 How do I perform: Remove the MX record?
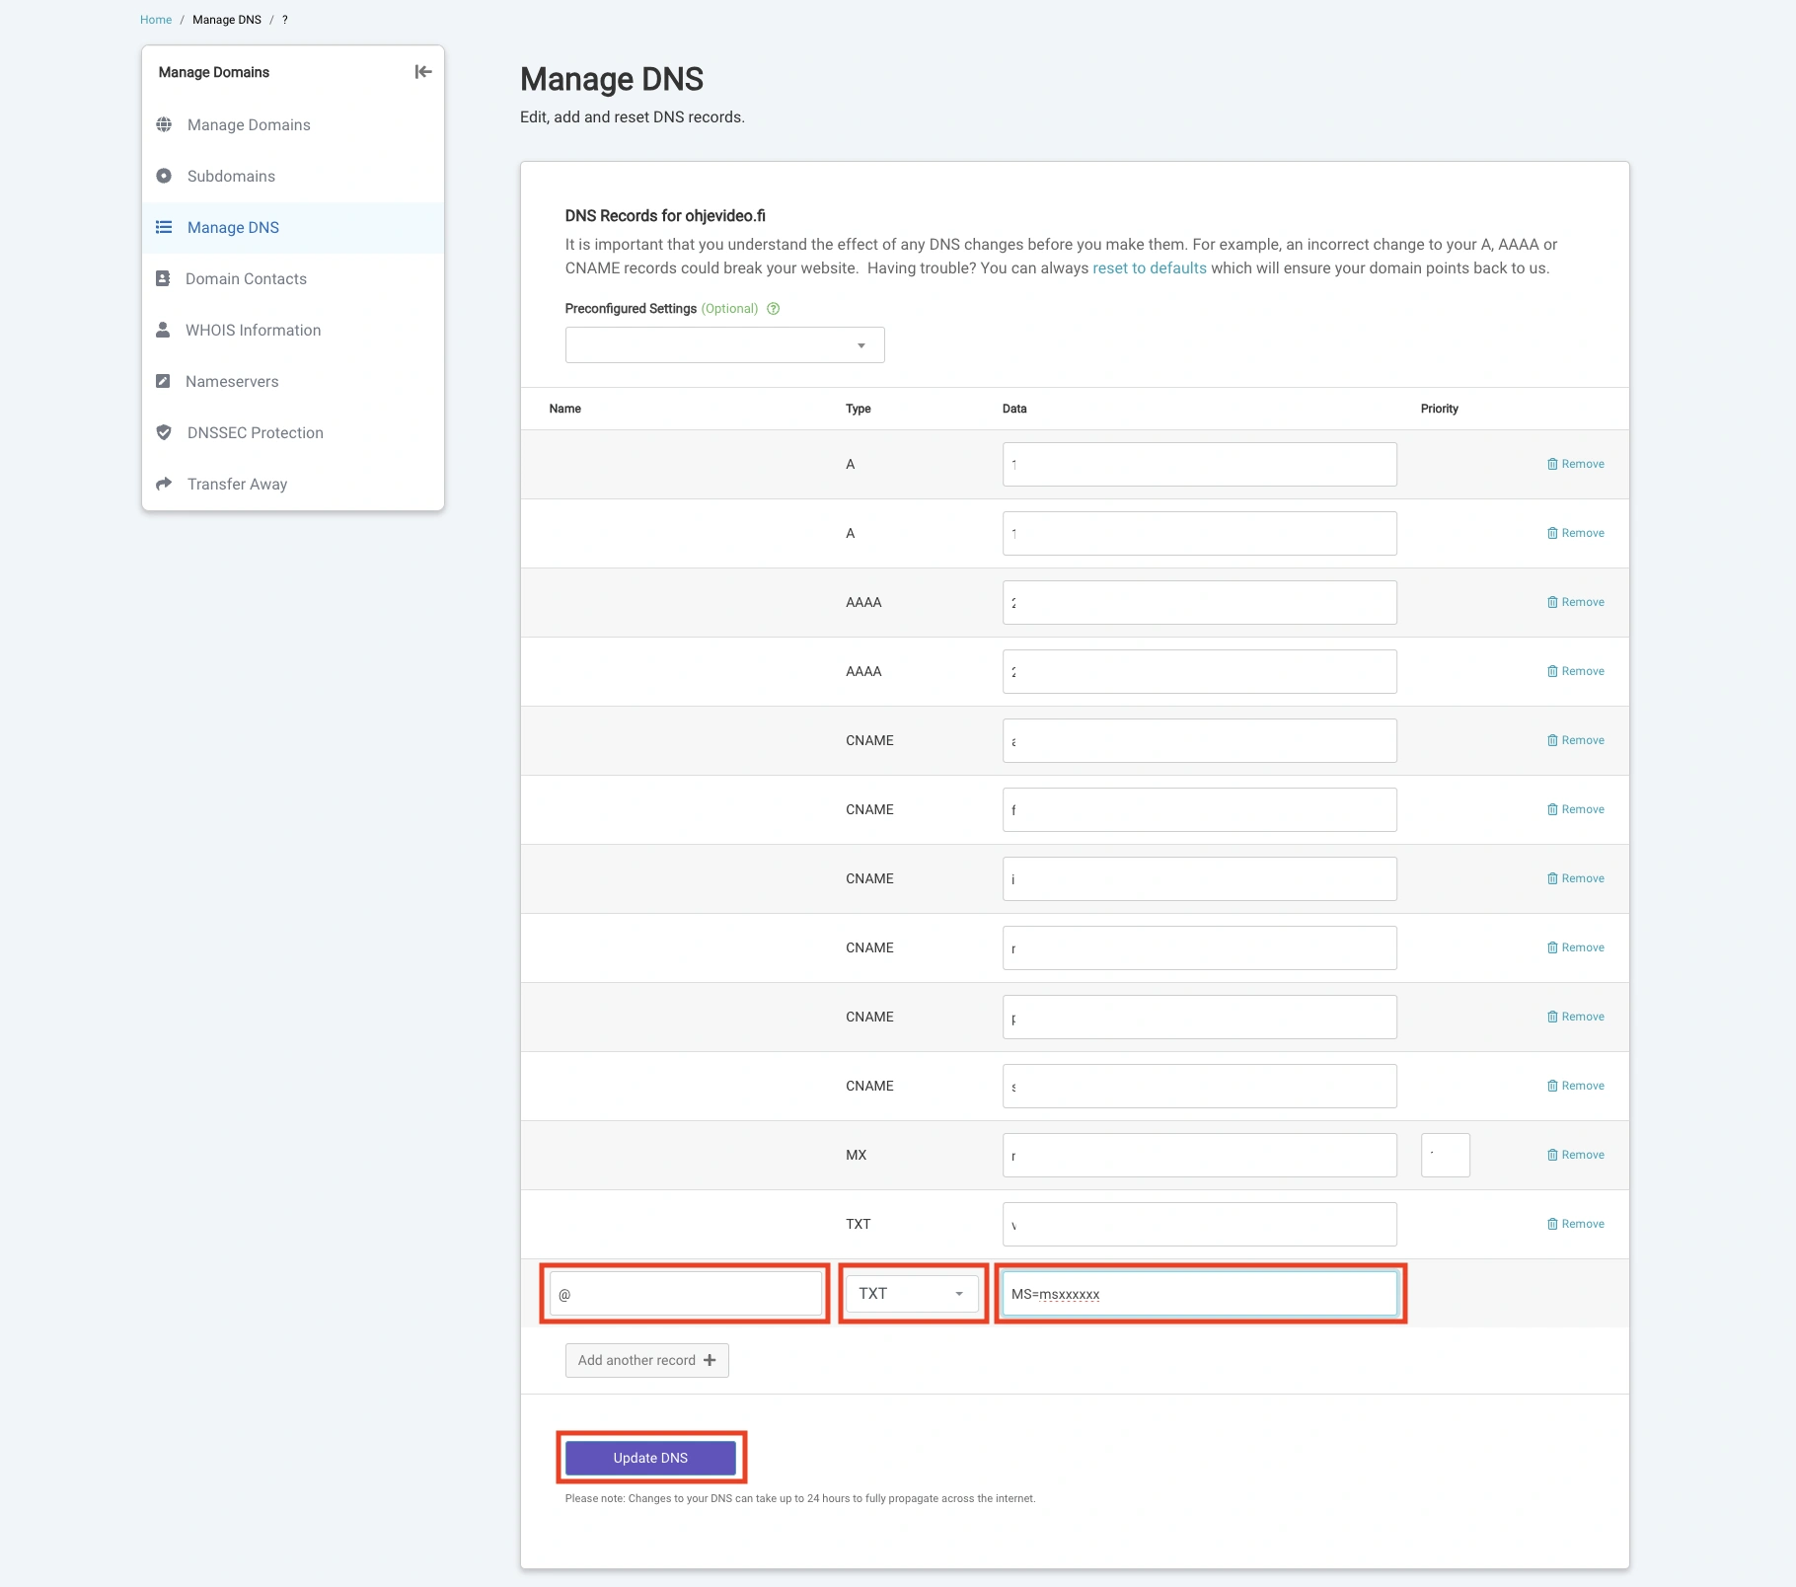point(1575,1155)
